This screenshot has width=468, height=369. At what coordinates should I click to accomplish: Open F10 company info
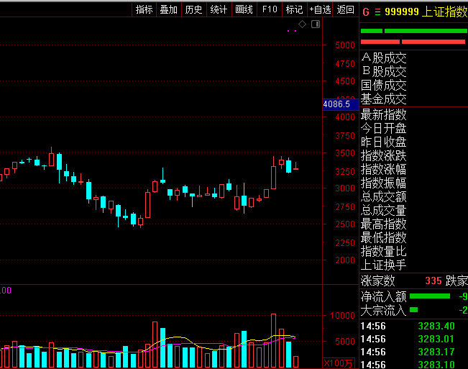click(x=270, y=9)
